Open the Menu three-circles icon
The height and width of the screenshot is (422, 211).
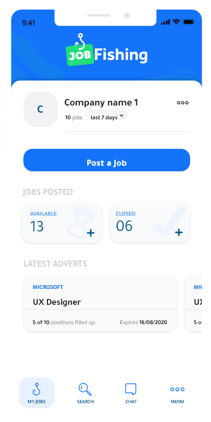[177, 389]
